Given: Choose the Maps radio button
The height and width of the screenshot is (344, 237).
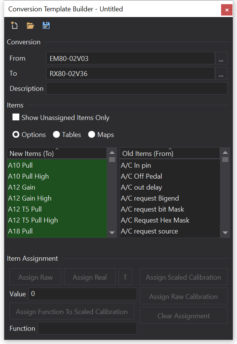Looking at the screenshot, I should 92,135.
